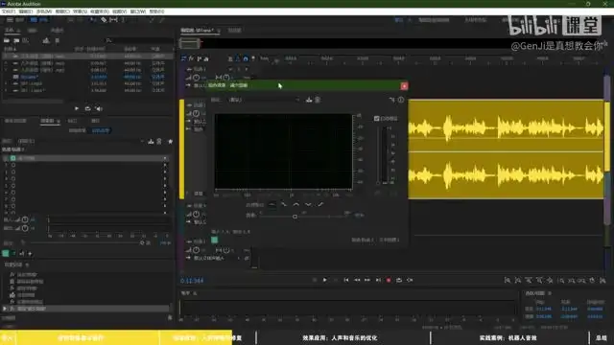
Task: Close the effect dialog with red button
Action: pyautogui.click(x=404, y=86)
